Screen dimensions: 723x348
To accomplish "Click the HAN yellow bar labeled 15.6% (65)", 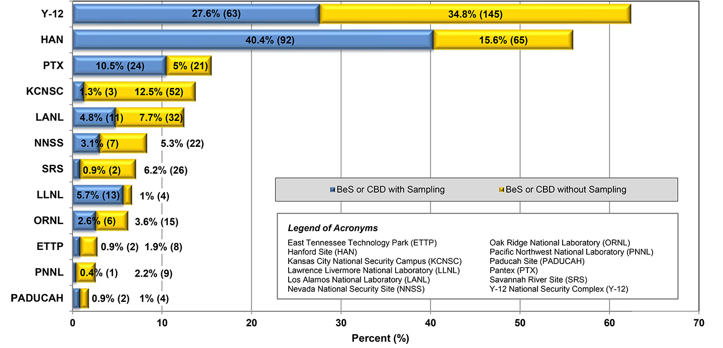I will (503, 39).
